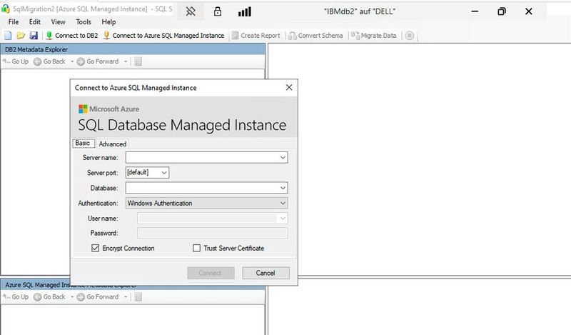This screenshot has width=571, height=335.
Task: Expand the Server name dropdown arrow
Action: pos(283,158)
